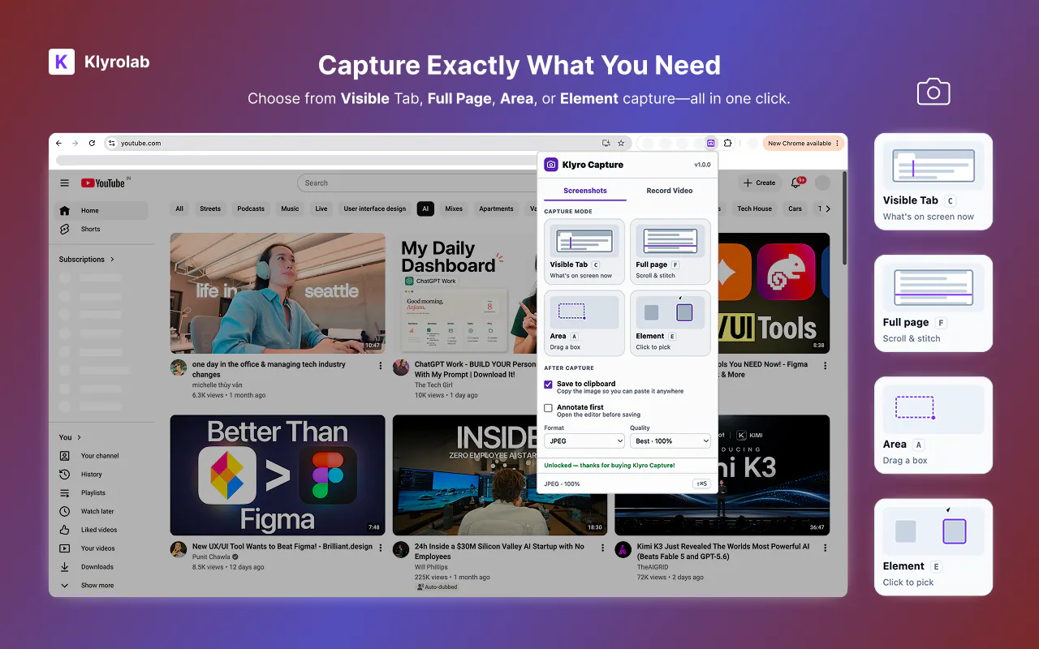Open YouTube notifications bell
This screenshot has height=649, width=1039.
click(797, 183)
